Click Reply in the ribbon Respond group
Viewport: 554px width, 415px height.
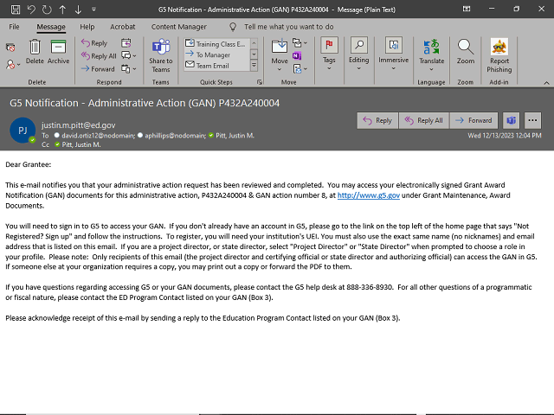tap(94, 43)
